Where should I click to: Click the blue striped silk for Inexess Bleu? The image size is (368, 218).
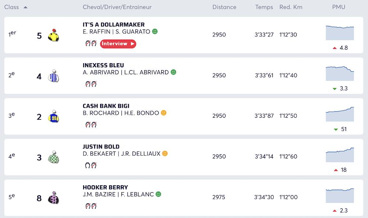pyautogui.click(x=53, y=76)
